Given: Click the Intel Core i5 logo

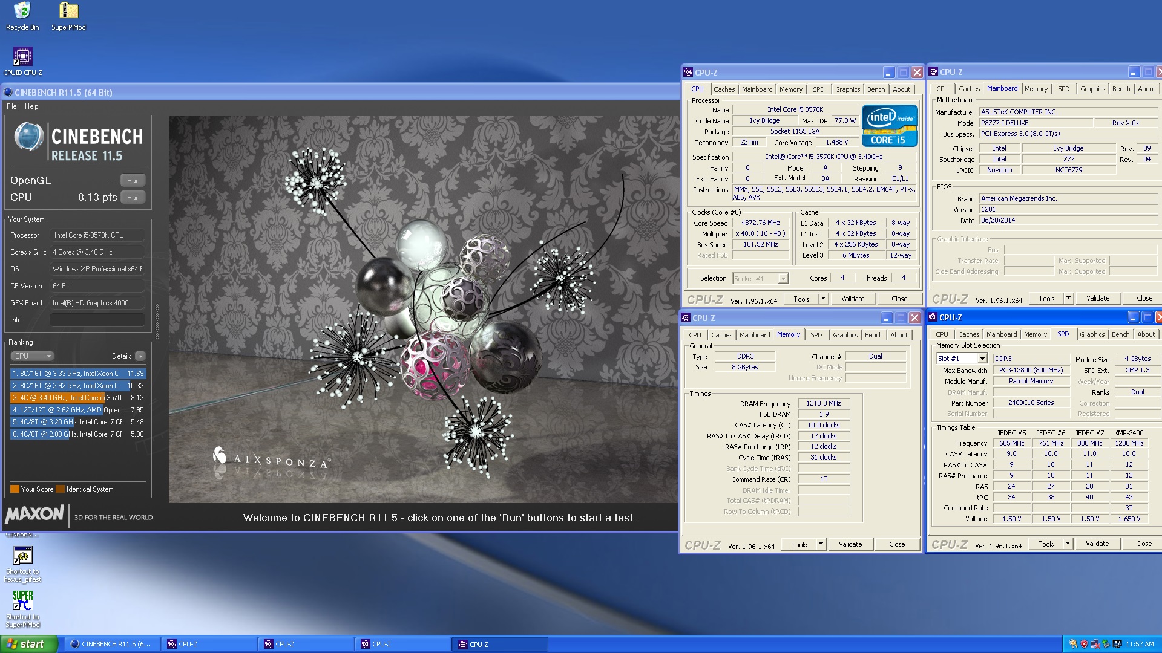Looking at the screenshot, I should point(890,126).
